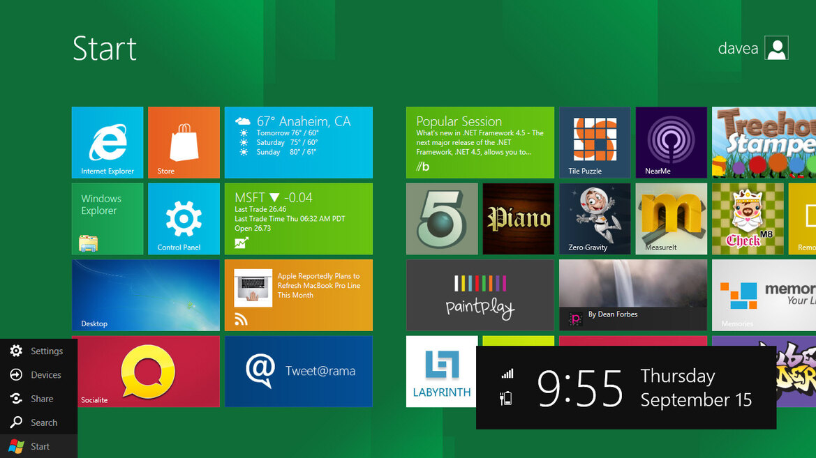Open the Devices charm

click(x=38, y=375)
